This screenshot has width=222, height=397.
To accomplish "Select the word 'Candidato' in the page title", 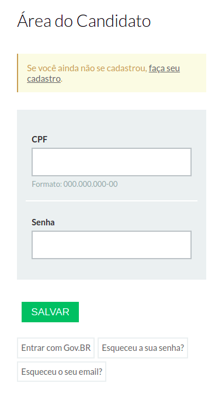I will pyautogui.click(x=114, y=21).
